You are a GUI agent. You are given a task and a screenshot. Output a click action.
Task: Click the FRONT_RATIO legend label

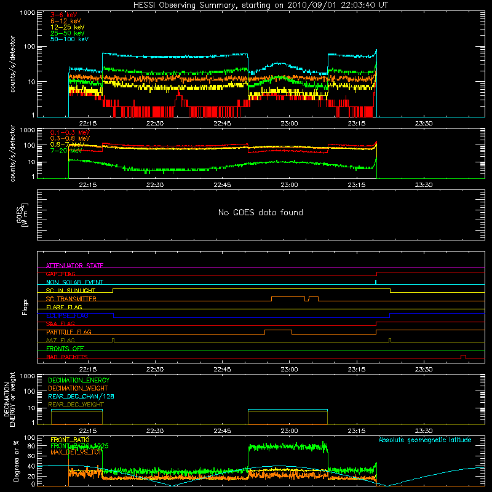70,440
